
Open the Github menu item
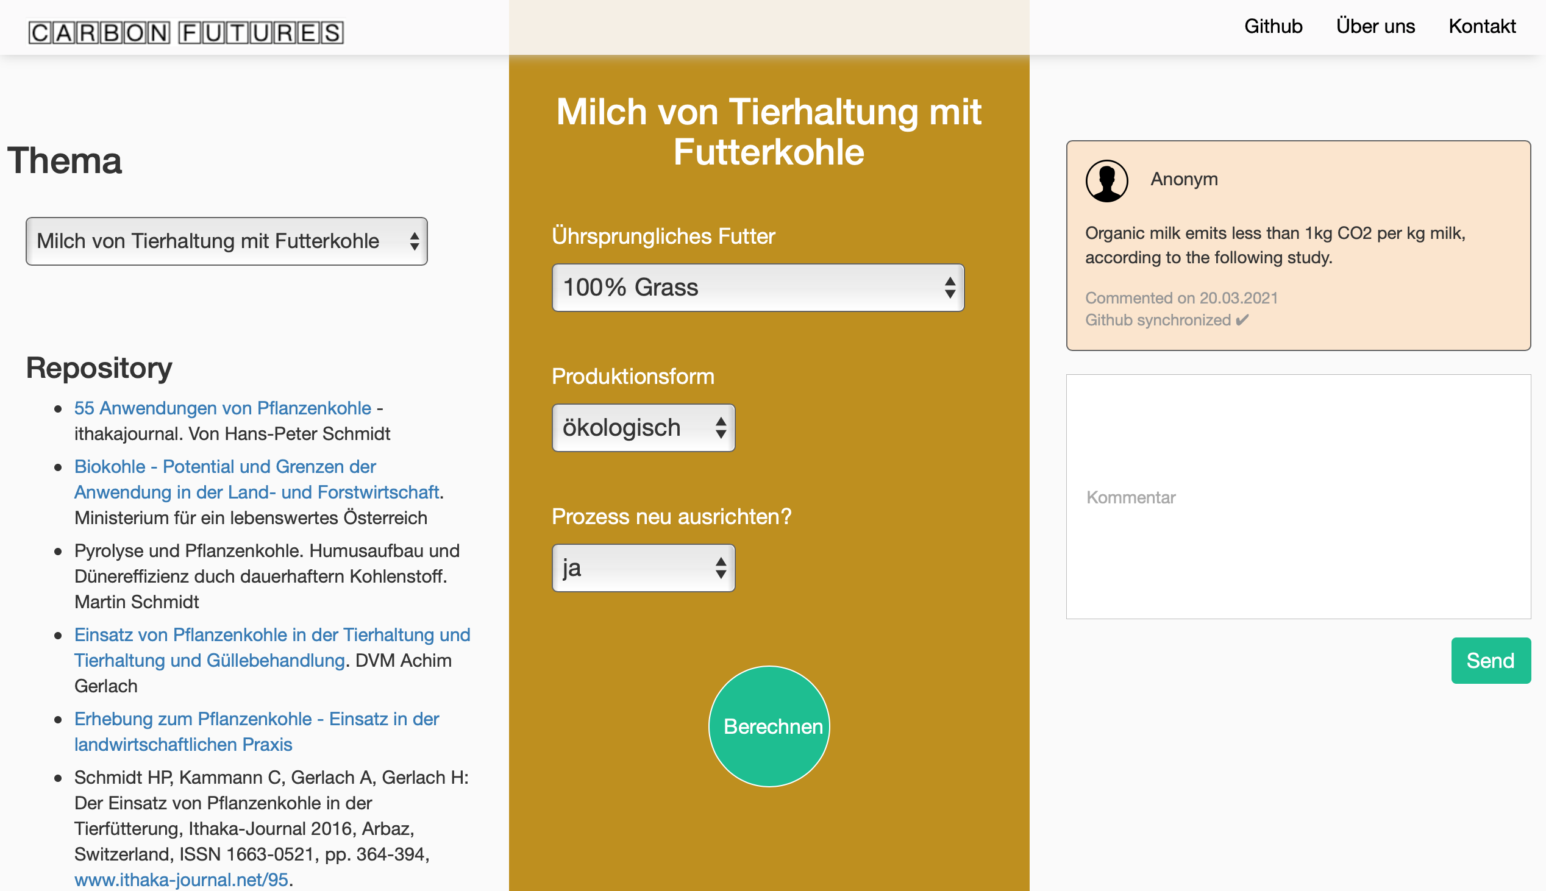1273,26
